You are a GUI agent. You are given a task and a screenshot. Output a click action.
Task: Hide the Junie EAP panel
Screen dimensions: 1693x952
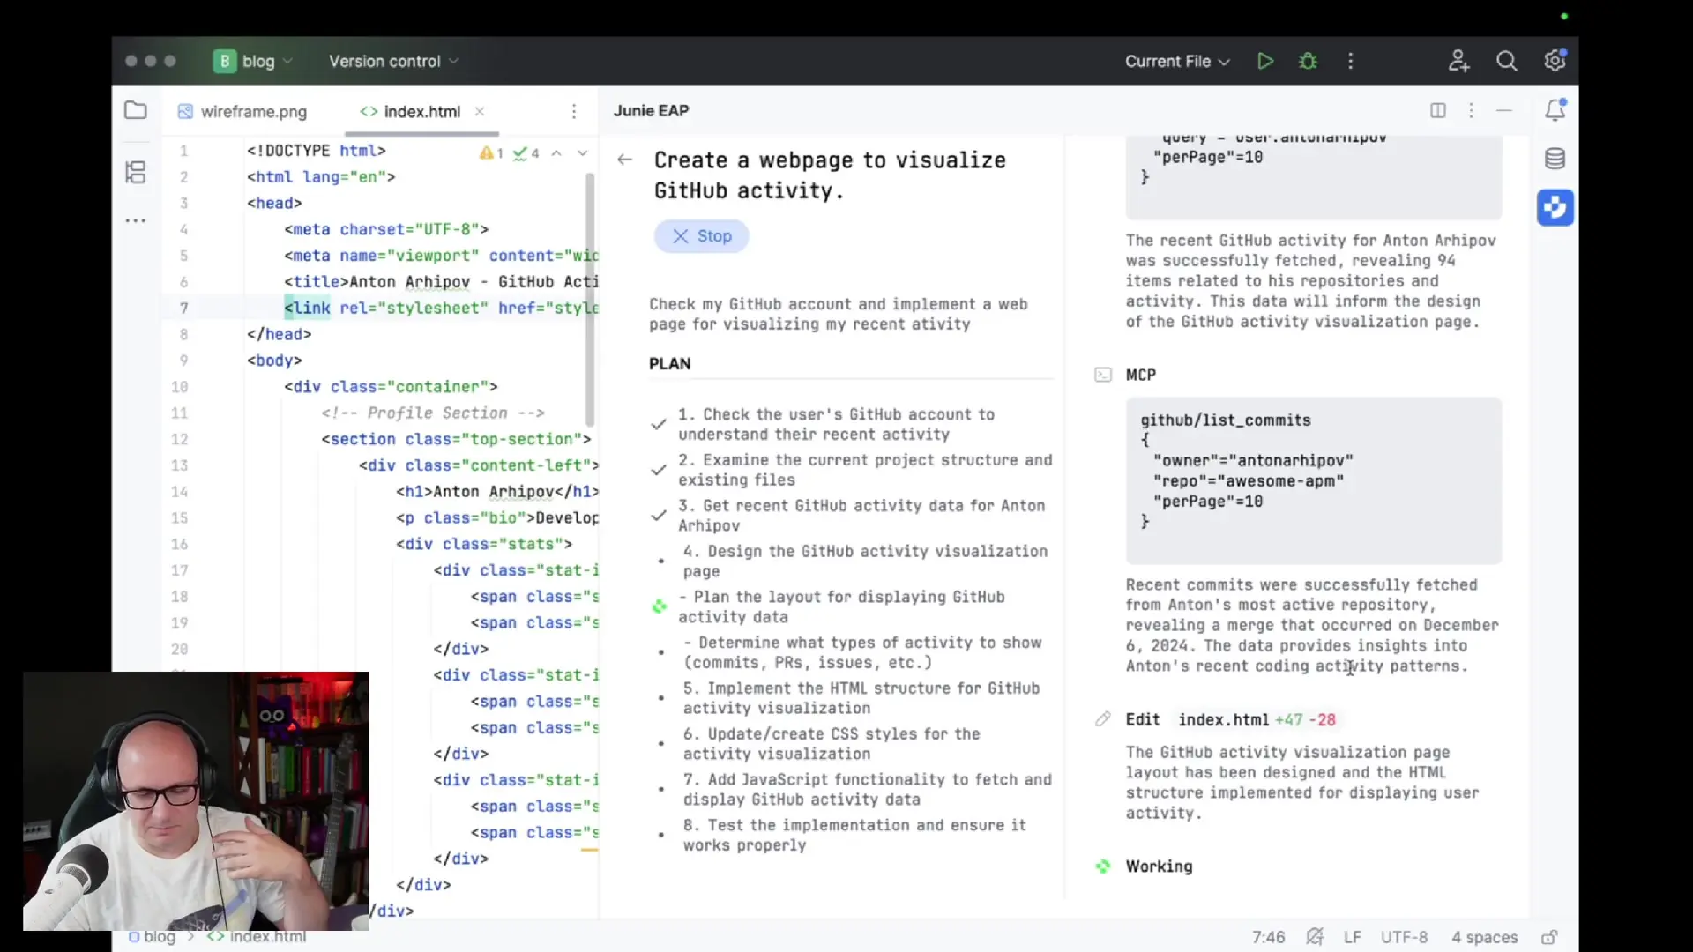point(1504,110)
